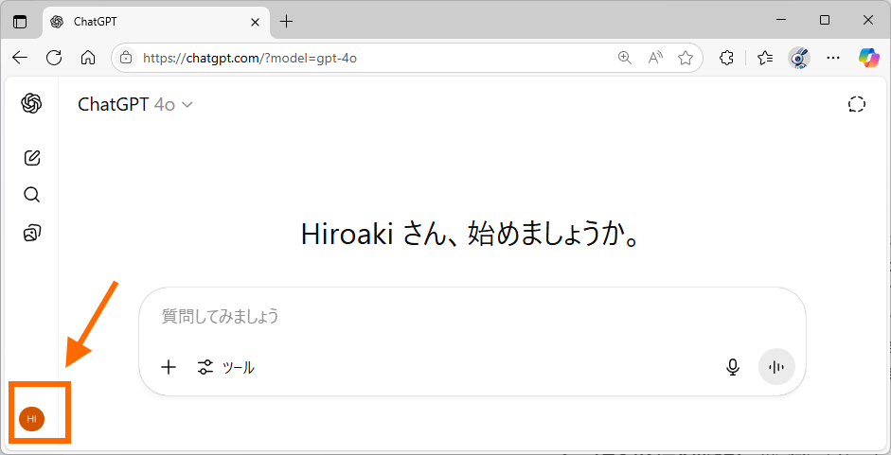Open the ツール tools menu
This screenshot has width=891, height=455.
tap(226, 368)
